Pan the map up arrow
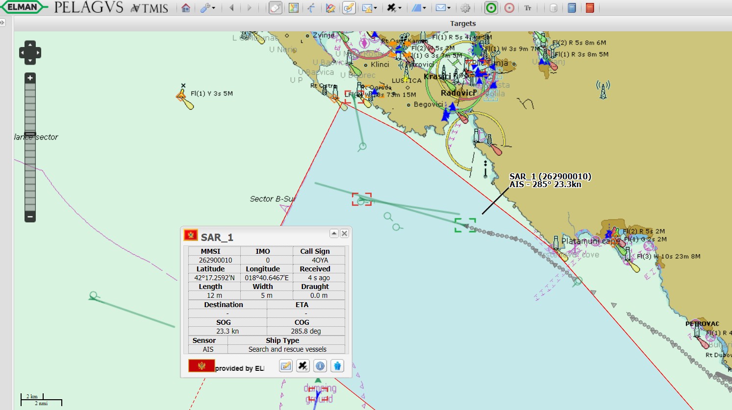The width and height of the screenshot is (732, 410). 30,44
